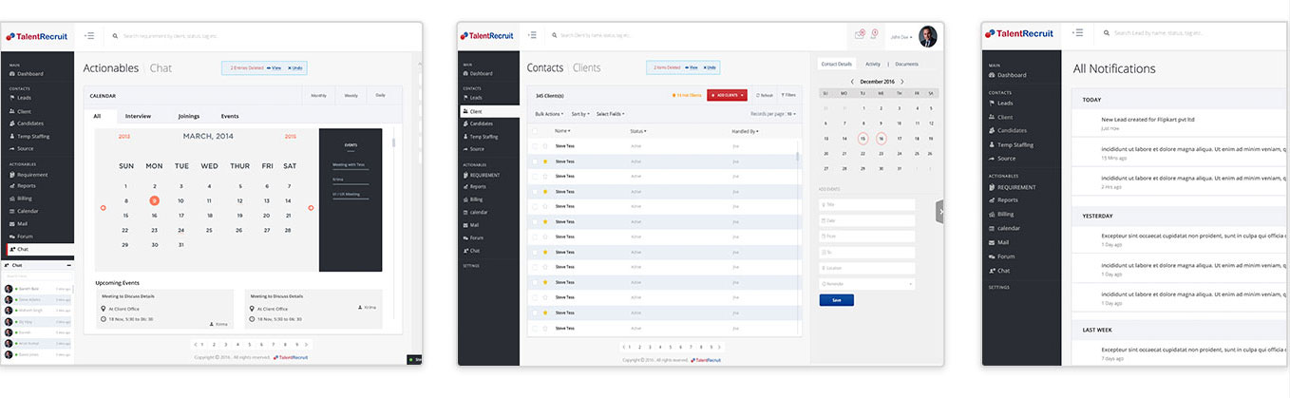
Task: Open the Activity tab beside Contact Details
Action: pos(872,64)
